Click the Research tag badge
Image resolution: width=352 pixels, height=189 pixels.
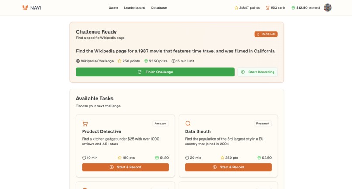click(x=262, y=124)
